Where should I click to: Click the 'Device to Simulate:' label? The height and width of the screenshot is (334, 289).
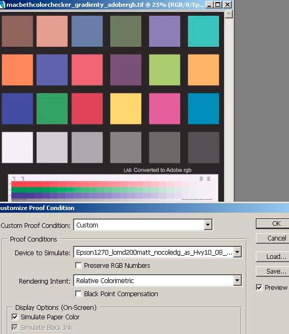point(43,253)
